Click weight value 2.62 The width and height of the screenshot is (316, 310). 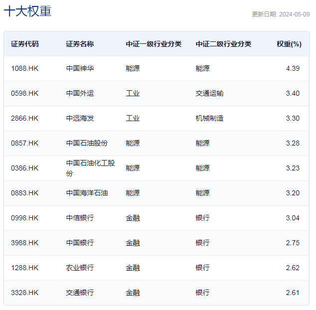(x=293, y=268)
